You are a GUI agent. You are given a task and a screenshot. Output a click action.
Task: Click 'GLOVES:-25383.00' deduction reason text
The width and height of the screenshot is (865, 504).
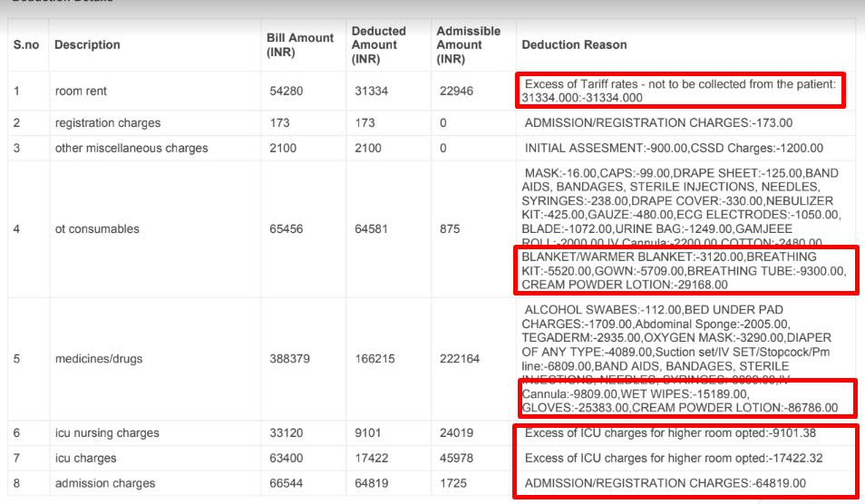575,408
